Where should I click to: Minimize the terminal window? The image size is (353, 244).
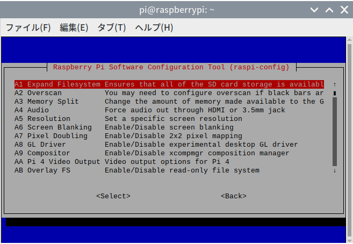pos(314,10)
